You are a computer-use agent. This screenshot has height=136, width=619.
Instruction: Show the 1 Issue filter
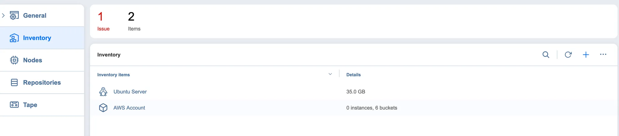coord(103,21)
